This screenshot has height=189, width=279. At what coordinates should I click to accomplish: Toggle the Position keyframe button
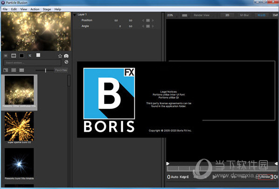(x=148, y=20)
